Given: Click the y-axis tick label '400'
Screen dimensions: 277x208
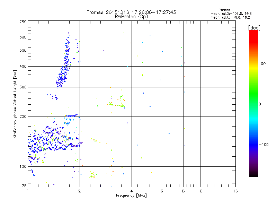Looking at the screenshot, I should pos(23,66).
